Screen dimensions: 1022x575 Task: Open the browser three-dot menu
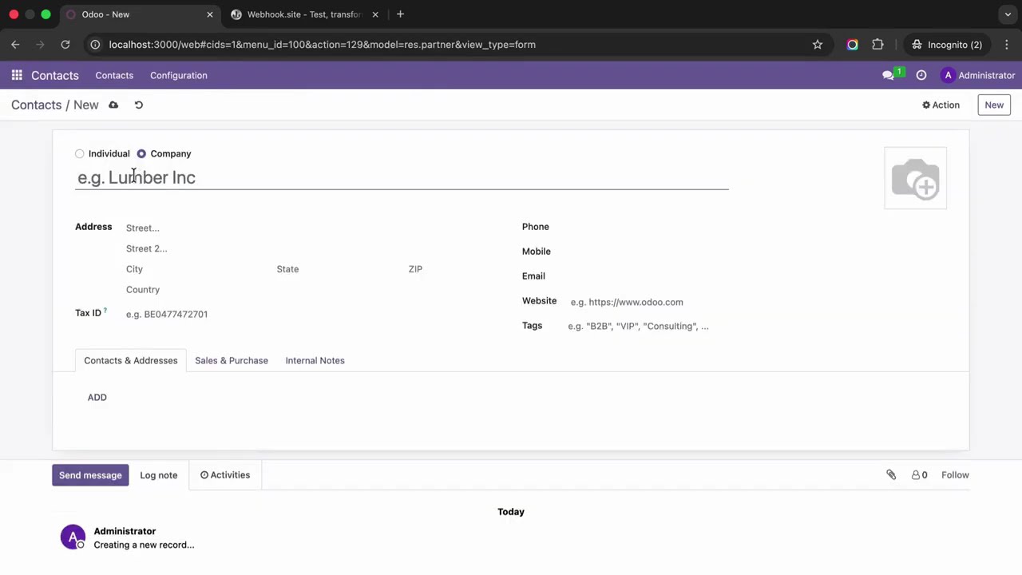coord(1007,45)
